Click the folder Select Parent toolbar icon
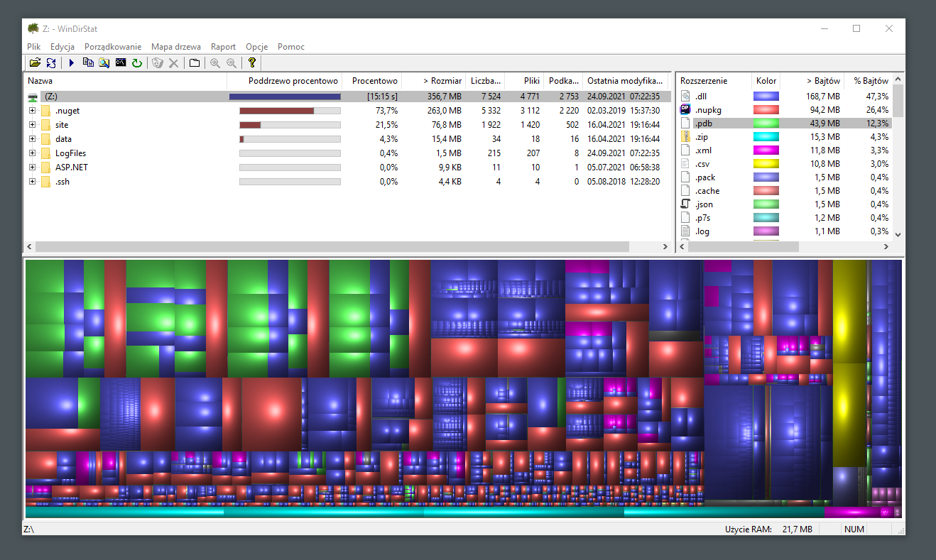This screenshot has height=560, width=936. (x=194, y=63)
